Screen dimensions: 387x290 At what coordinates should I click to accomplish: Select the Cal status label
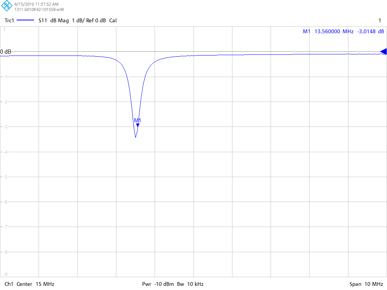(x=113, y=20)
